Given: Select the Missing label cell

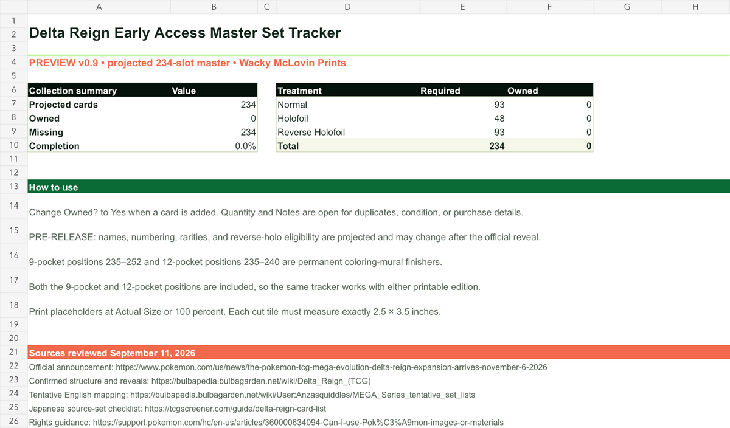Looking at the screenshot, I should point(99,132).
